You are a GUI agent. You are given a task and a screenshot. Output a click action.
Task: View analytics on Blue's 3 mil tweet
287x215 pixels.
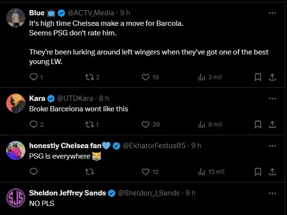pos(201,77)
